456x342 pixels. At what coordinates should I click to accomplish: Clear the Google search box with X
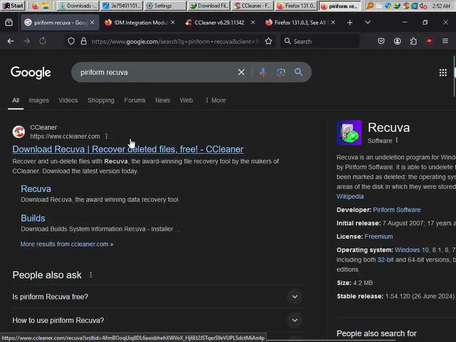click(x=241, y=72)
